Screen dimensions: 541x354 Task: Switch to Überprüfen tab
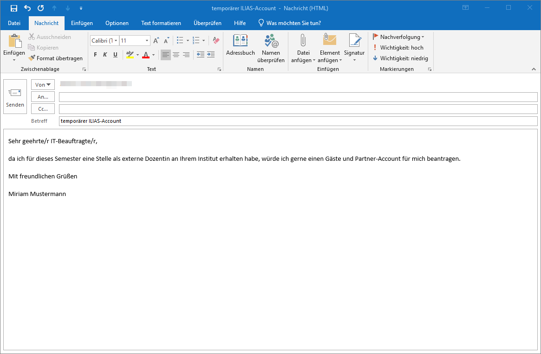[208, 23]
